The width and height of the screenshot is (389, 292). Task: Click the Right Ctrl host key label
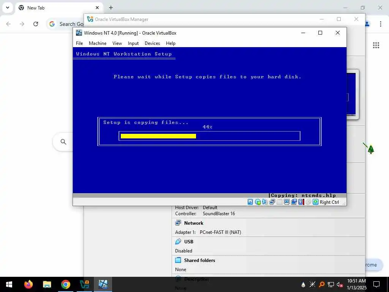329,202
